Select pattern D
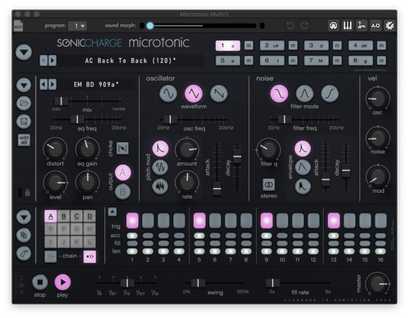 tap(90, 216)
